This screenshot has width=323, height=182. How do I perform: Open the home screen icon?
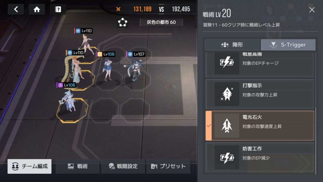click(x=37, y=9)
